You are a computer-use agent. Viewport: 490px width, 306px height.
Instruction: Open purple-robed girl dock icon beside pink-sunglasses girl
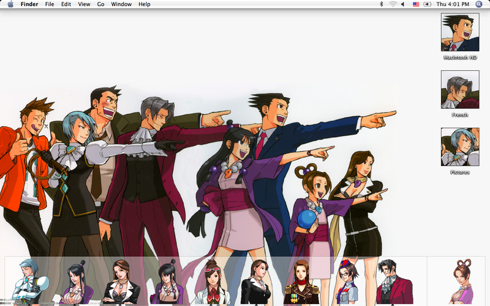click(x=167, y=282)
